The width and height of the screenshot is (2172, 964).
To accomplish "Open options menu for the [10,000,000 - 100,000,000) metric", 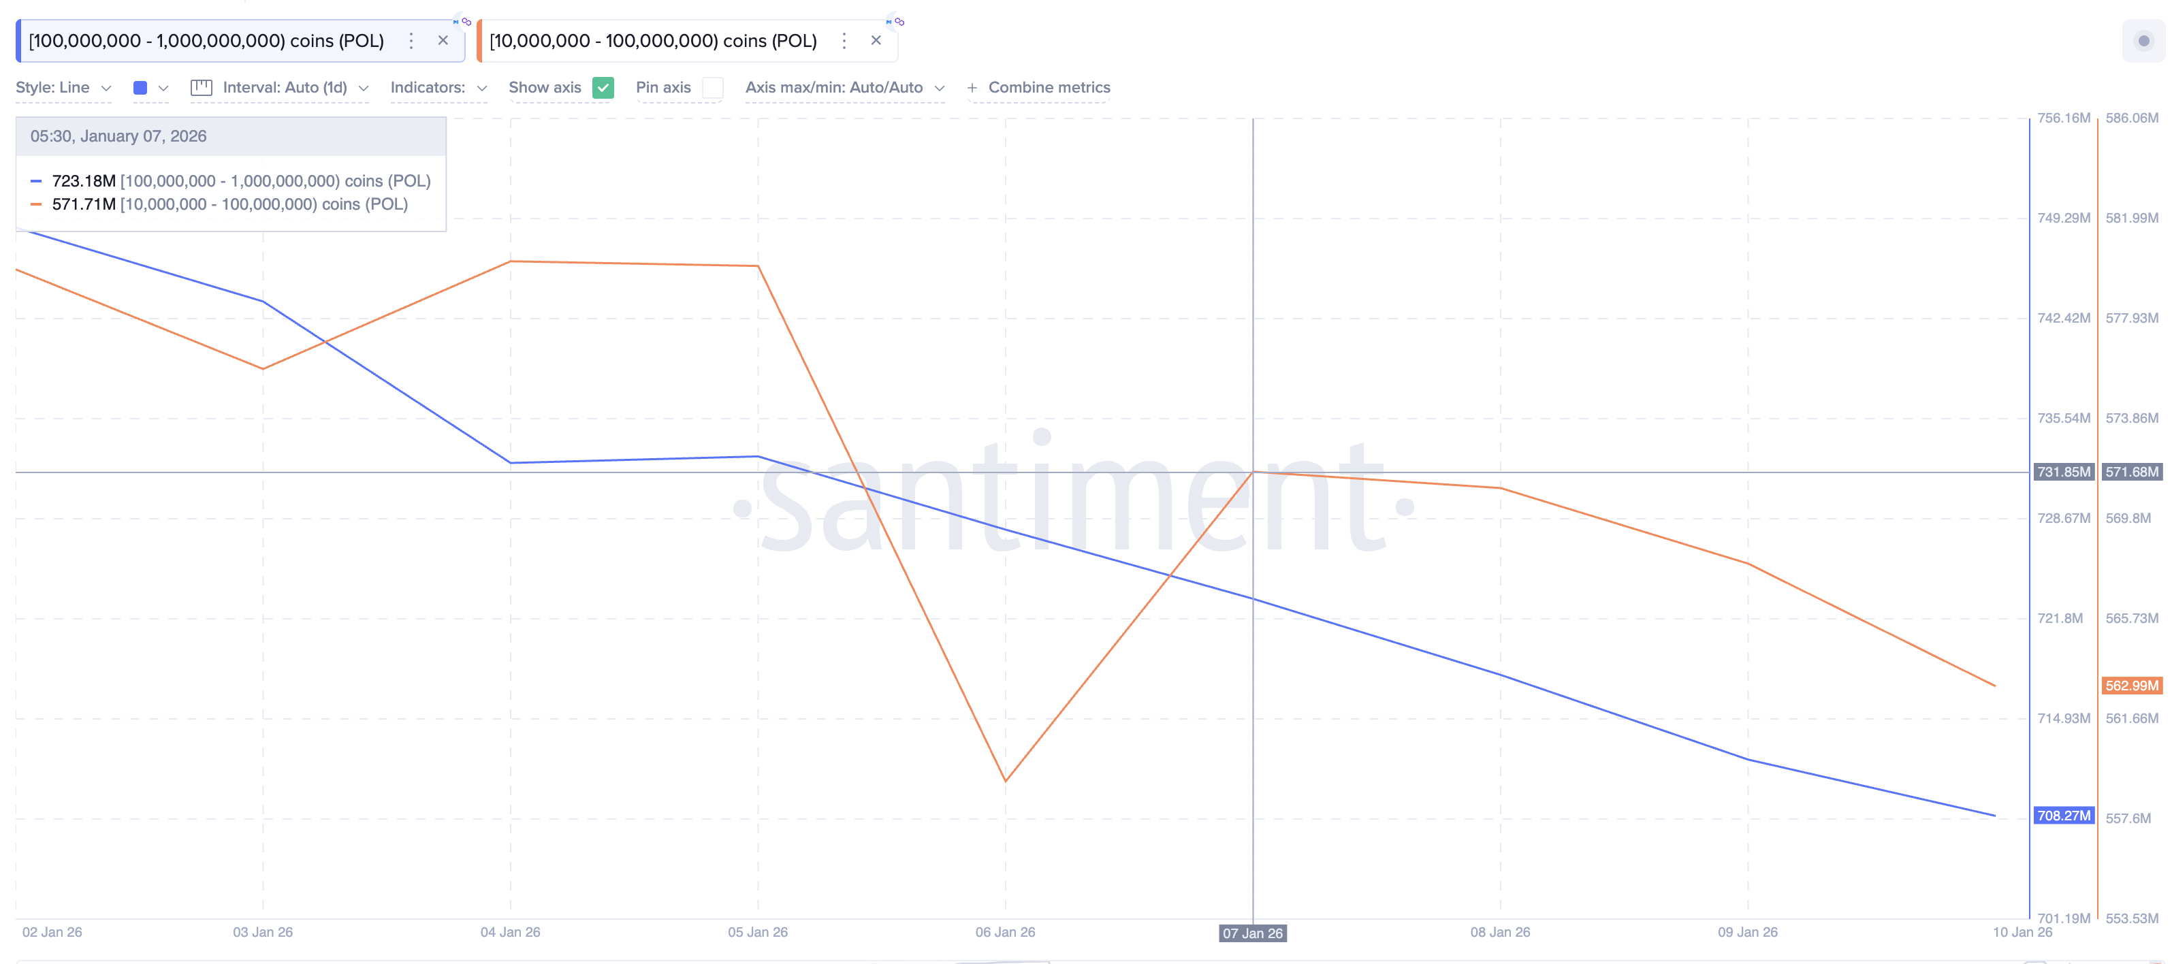I will 843,39.
